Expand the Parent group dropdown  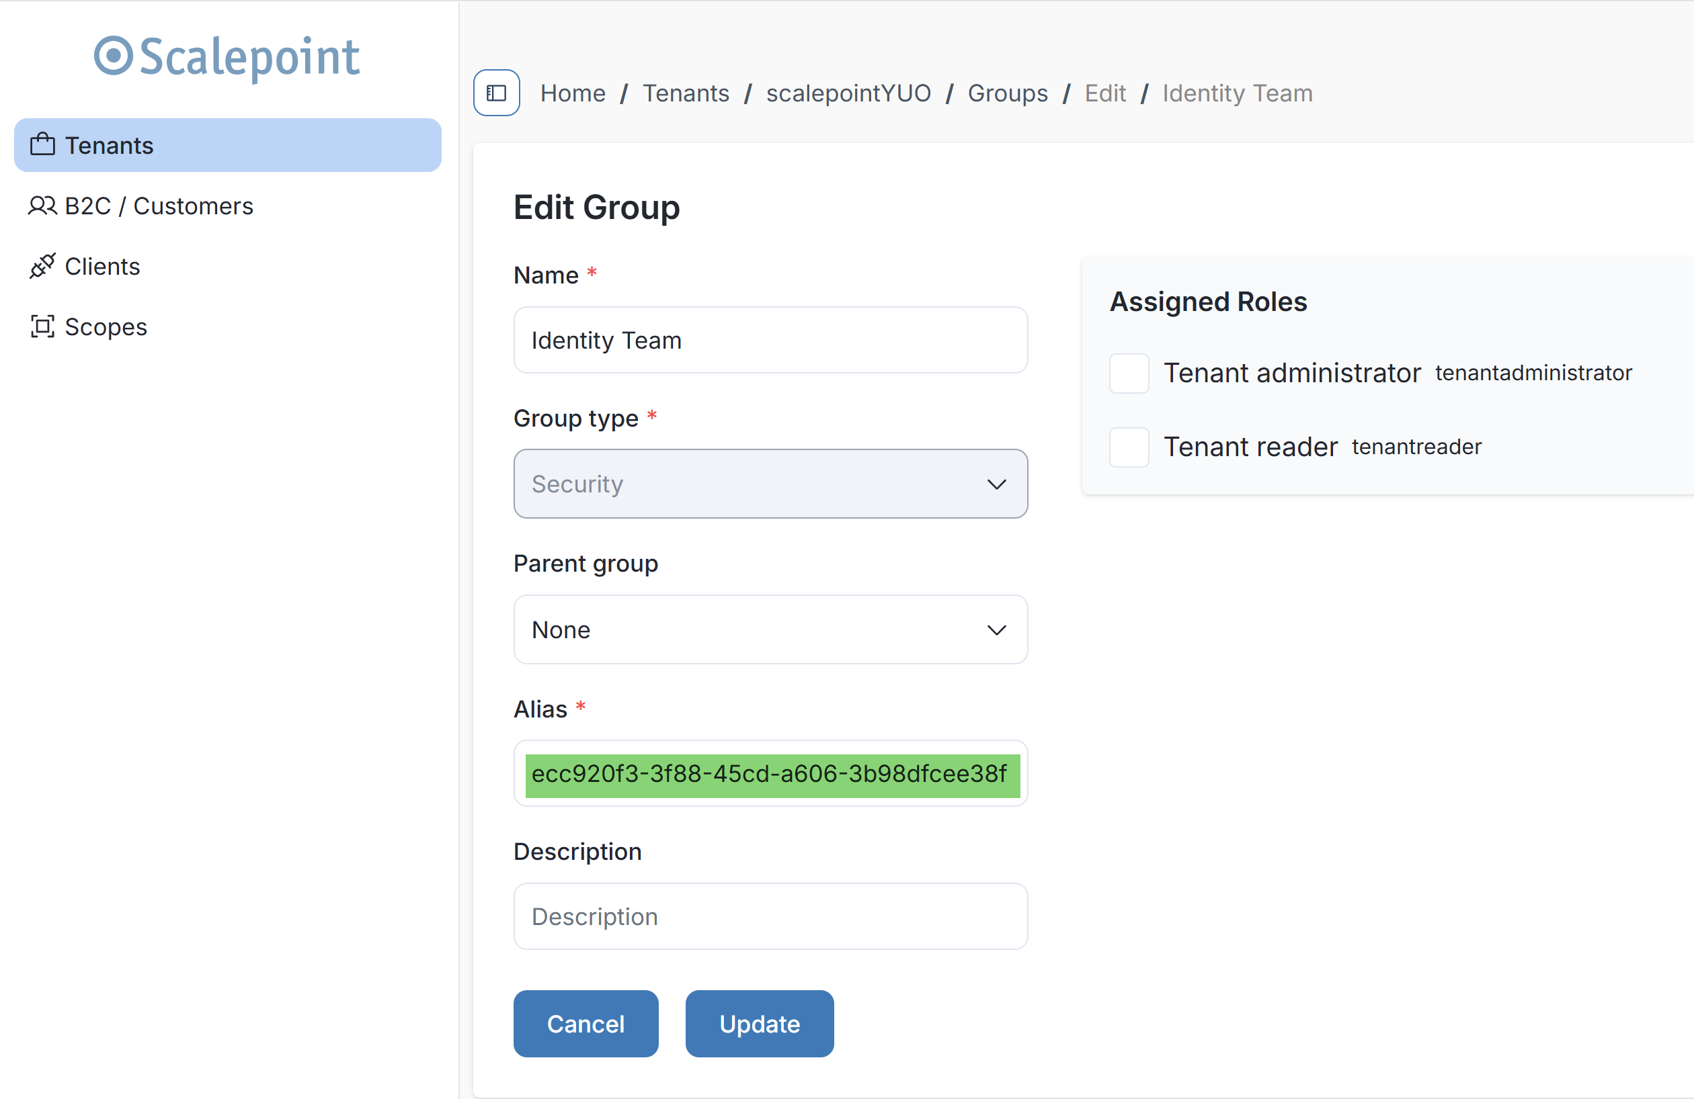click(x=770, y=629)
